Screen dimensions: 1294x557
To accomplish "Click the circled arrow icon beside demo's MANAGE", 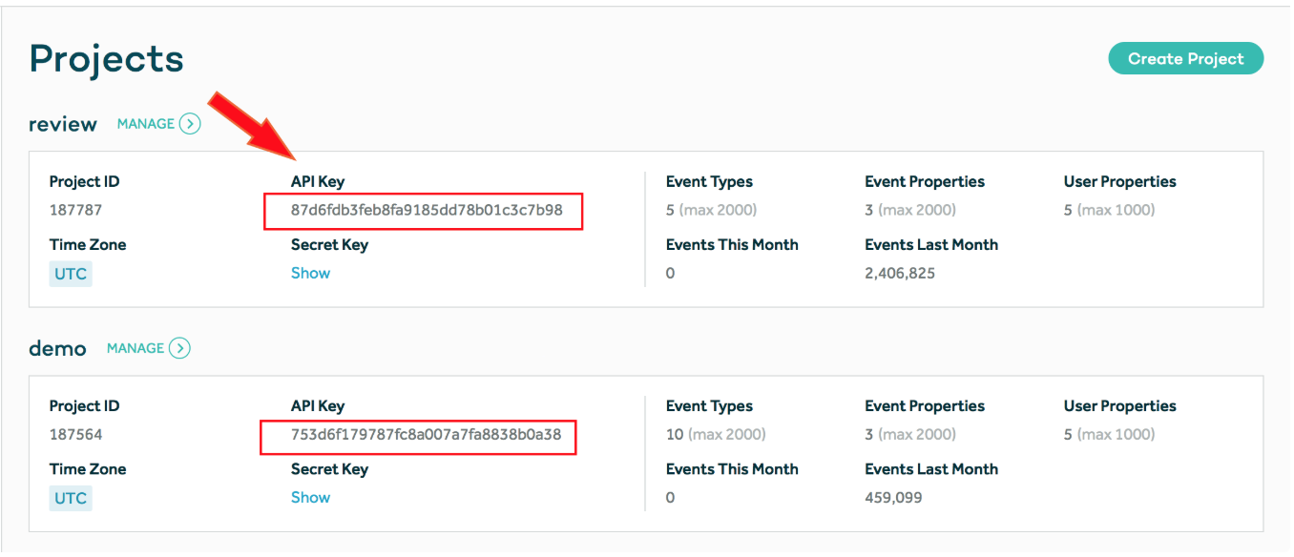I will click(x=179, y=348).
